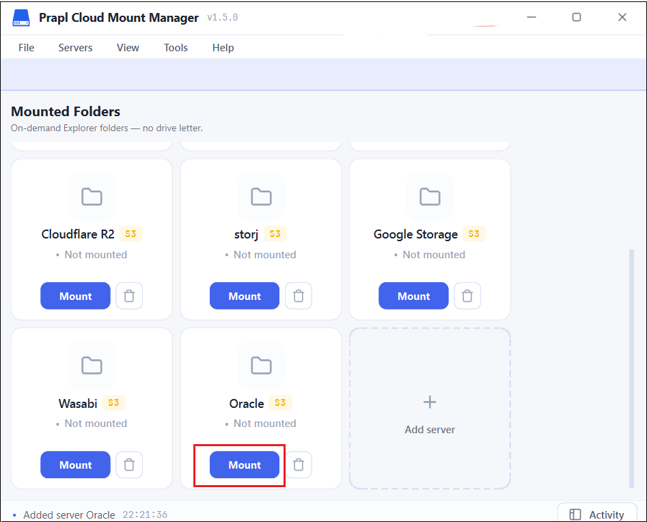
Task: Click the On-demand Explorer folders subtitle
Action: (107, 128)
